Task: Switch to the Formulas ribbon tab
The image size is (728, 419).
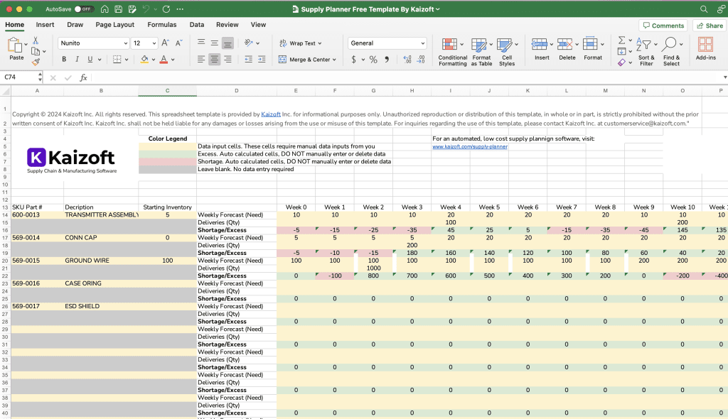Action: [x=161, y=24]
